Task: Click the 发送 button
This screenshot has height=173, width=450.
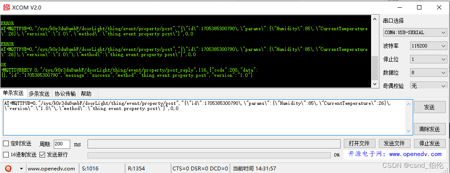Action: click(429, 107)
